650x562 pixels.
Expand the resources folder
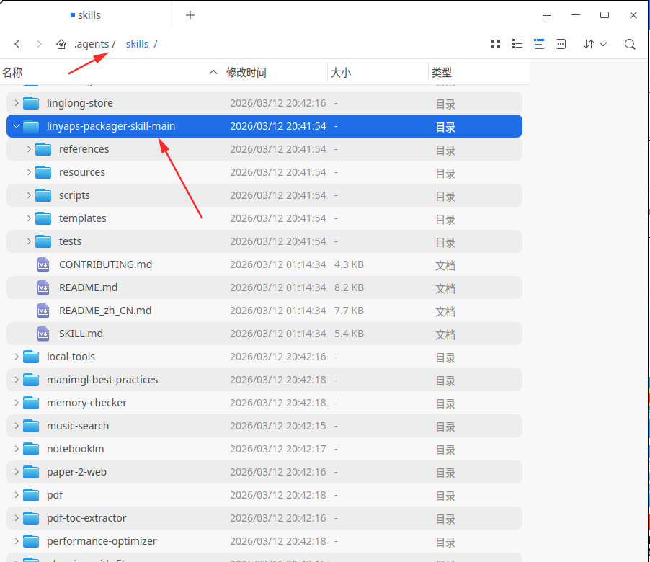point(29,172)
